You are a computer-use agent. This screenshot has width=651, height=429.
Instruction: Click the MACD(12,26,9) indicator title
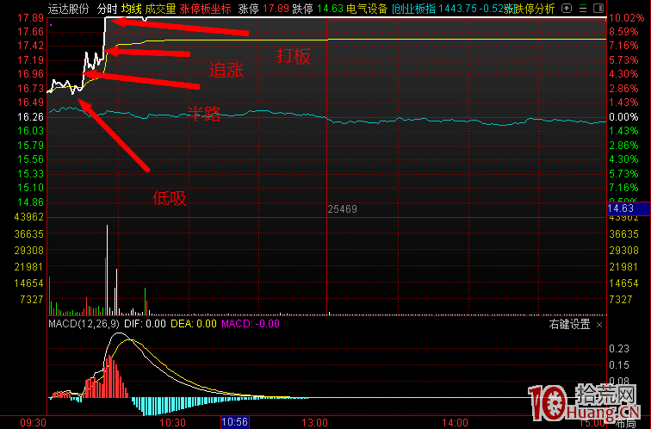(84, 324)
